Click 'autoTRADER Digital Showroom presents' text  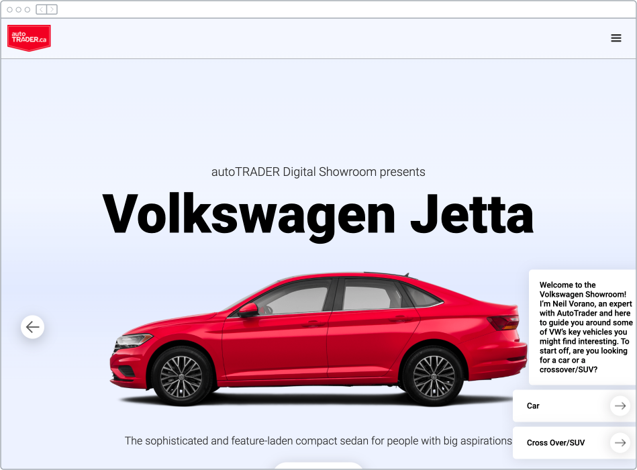[318, 172]
